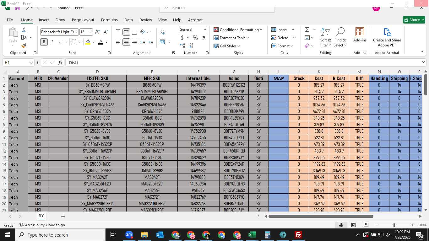Decrease font size with smaller A

click(x=106, y=32)
